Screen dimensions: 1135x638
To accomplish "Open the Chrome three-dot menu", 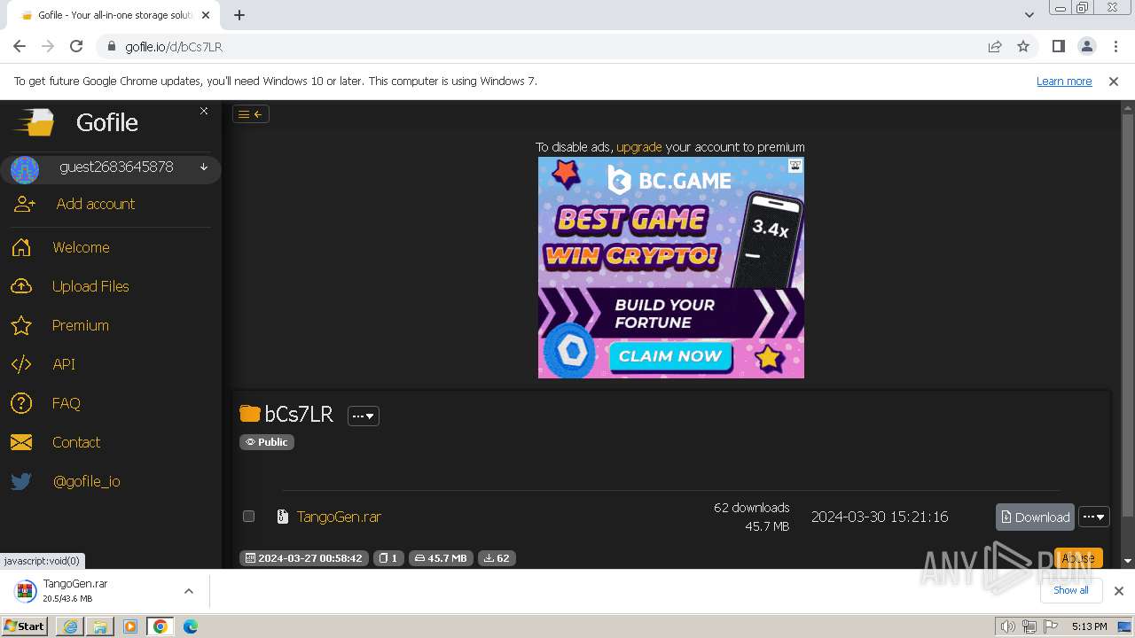I will point(1115,46).
